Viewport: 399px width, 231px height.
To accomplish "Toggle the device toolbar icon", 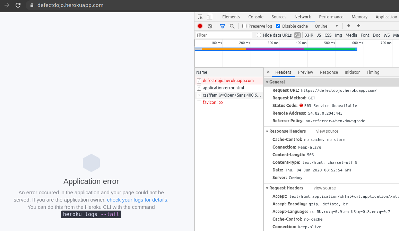I will [209, 16].
